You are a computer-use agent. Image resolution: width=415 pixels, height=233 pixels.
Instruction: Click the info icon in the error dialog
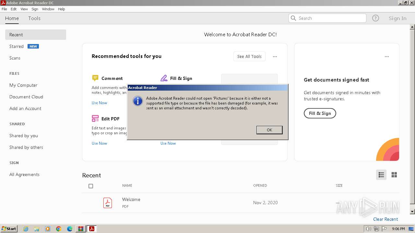[138, 101]
